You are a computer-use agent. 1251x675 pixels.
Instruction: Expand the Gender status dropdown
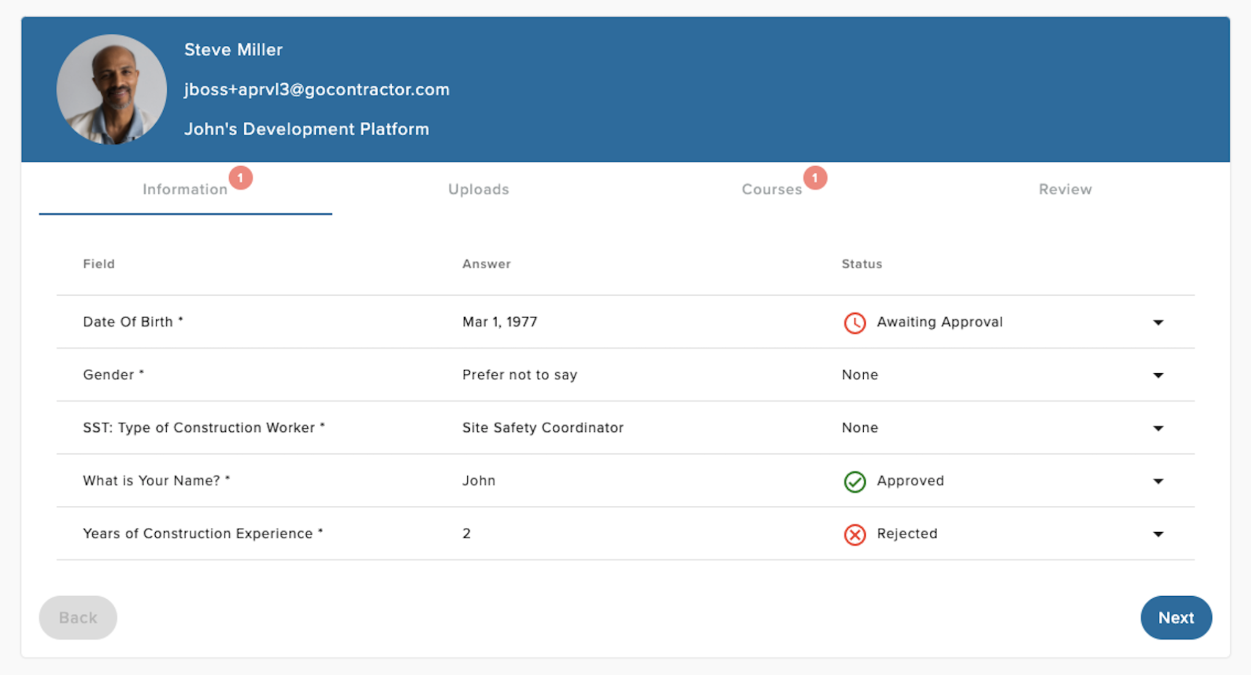click(1158, 374)
